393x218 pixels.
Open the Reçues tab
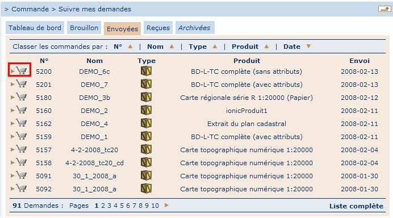pyautogui.click(x=158, y=28)
